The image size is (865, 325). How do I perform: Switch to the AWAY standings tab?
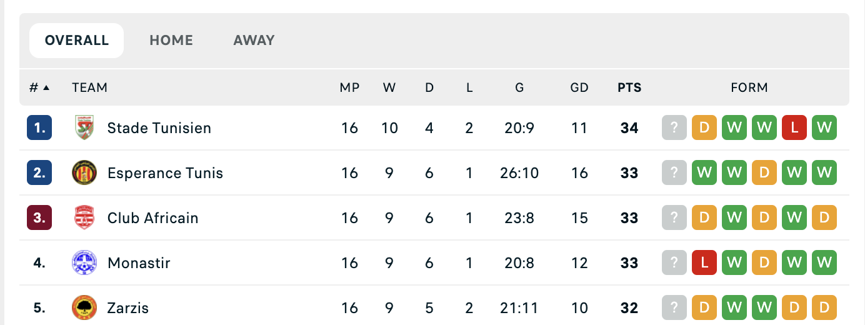(x=254, y=41)
